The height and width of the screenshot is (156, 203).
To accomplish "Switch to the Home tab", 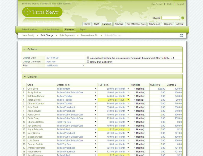I will (87, 24).
